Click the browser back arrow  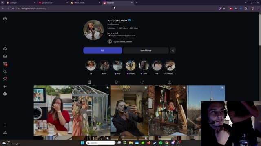(3, 9)
